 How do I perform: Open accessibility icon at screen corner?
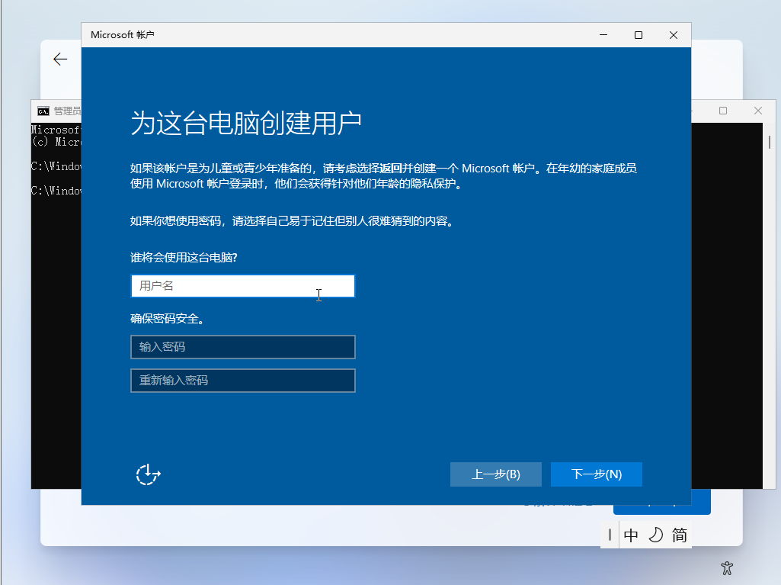[x=727, y=568]
